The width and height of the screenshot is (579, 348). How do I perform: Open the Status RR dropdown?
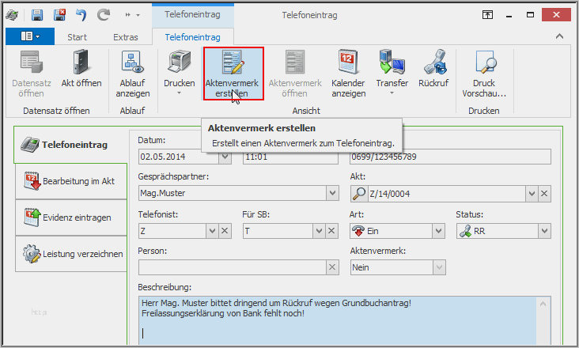click(x=544, y=231)
